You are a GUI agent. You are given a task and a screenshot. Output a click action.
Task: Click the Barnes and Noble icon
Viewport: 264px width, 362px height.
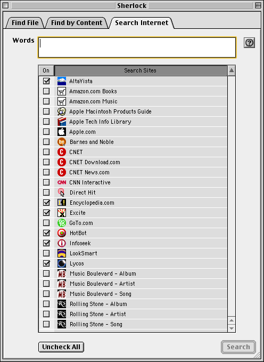point(62,142)
